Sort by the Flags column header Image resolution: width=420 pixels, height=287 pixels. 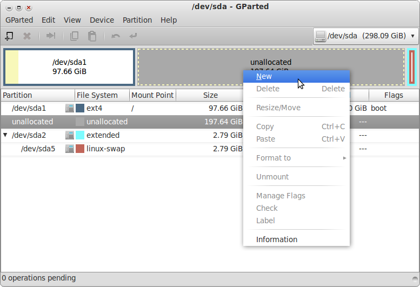tap(394, 95)
